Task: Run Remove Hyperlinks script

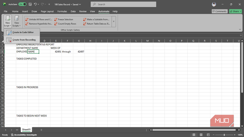Action: point(39,24)
